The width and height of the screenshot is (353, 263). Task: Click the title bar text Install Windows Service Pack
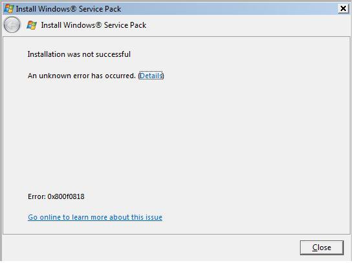click(69, 9)
